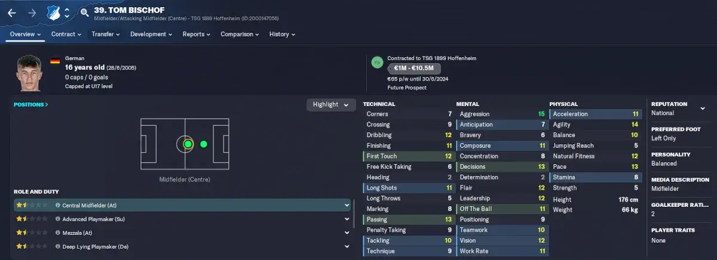Click the green Yth squad status icon
The height and width of the screenshot is (260, 717).
(376, 62)
